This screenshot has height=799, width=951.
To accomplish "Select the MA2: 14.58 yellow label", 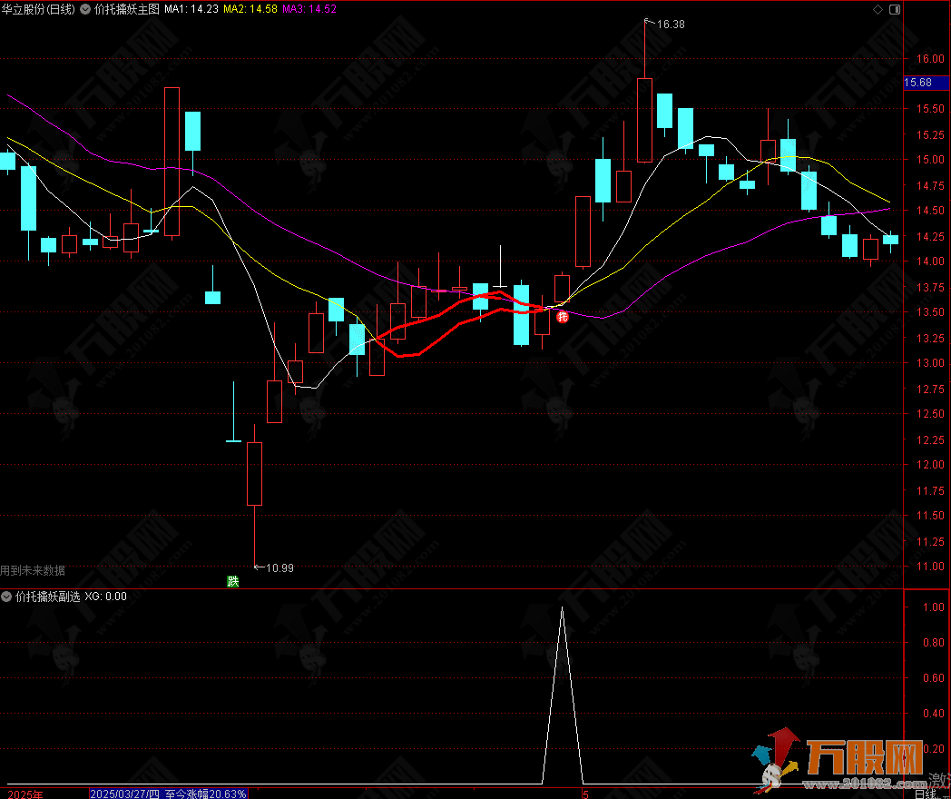I will tap(250, 9).
